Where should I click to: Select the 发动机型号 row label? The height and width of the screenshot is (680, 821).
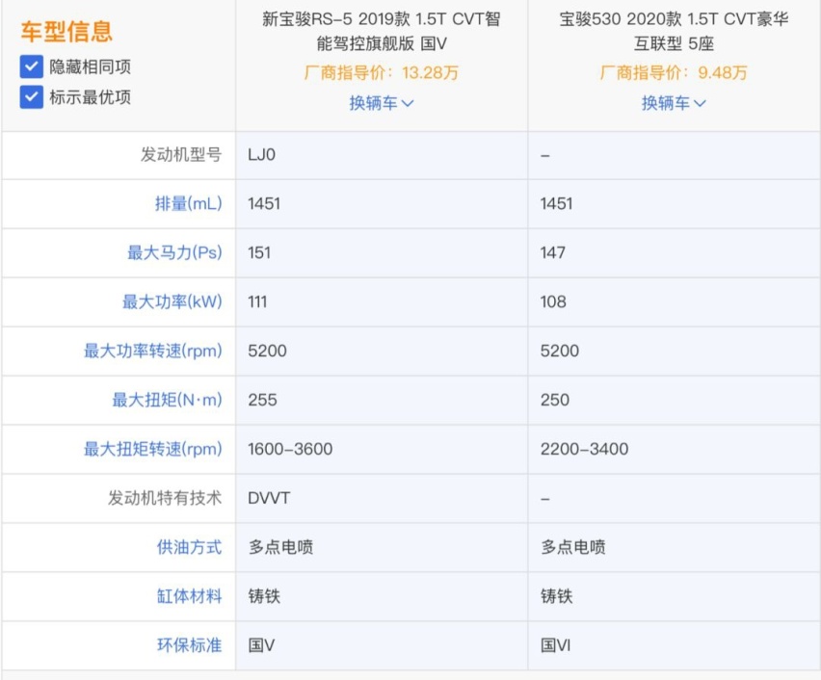coord(181,155)
